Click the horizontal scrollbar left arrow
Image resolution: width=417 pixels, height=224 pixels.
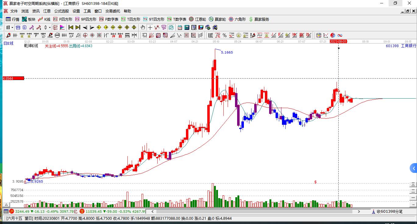[x=152, y=211]
